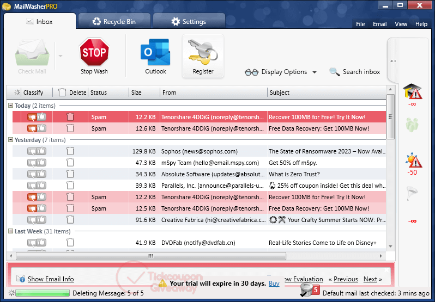
Task: Click the Classify column star icon
Action: [17, 93]
